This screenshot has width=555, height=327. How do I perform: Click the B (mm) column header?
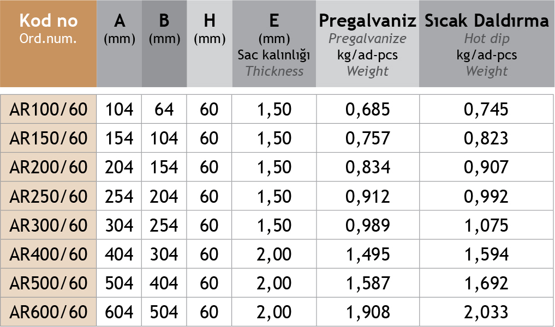[164, 29]
